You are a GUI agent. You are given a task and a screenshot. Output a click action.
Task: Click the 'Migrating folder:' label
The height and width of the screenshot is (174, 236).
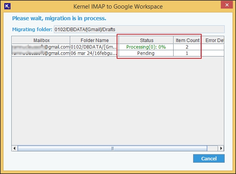point(32,29)
